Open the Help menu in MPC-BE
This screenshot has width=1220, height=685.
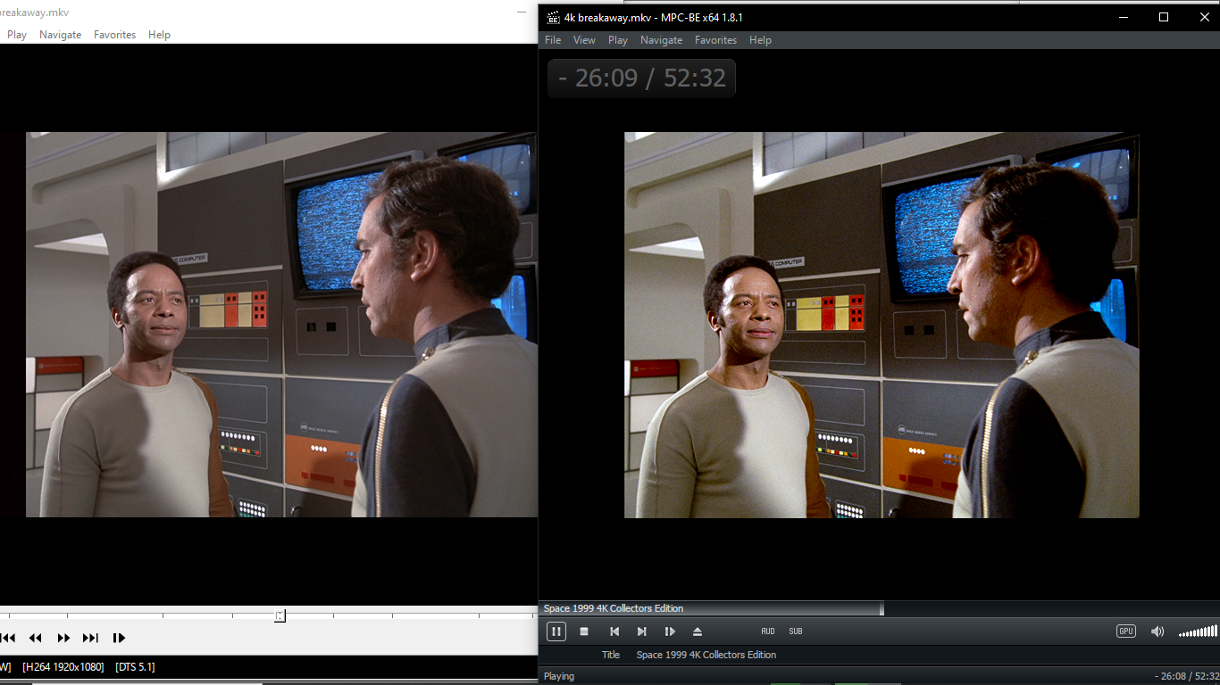(x=760, y=40)
